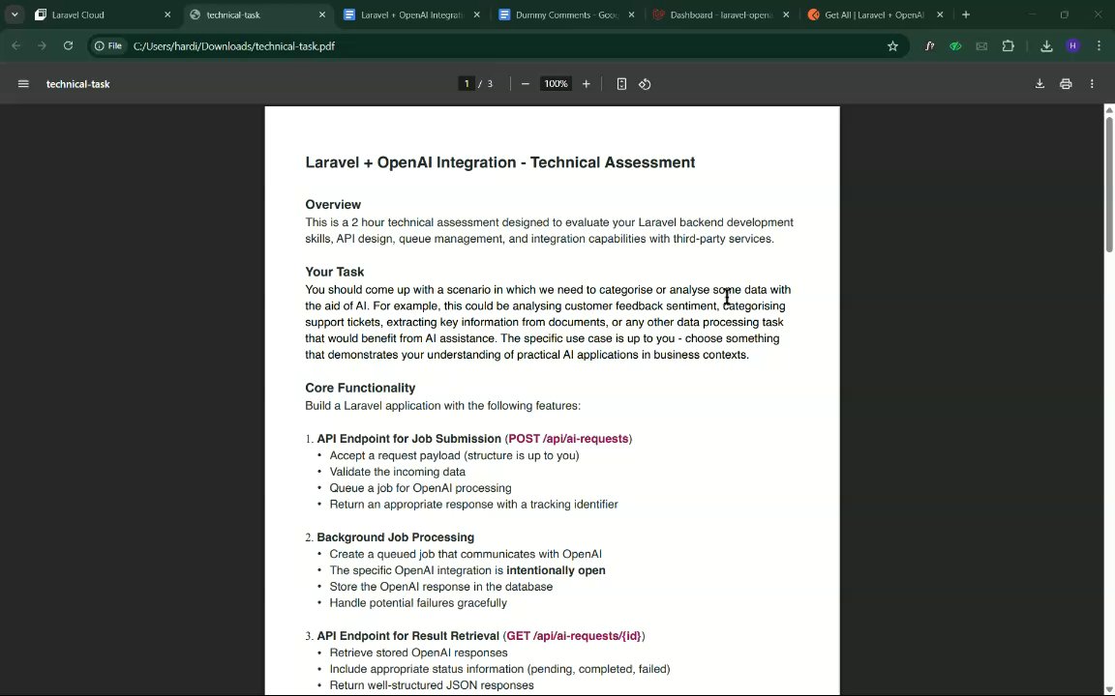
Task: Minimize the browser window
Action: (x=1032, y=14)
